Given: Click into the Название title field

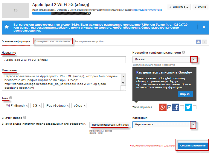Looking at the screenshot, I should (64, 60).
